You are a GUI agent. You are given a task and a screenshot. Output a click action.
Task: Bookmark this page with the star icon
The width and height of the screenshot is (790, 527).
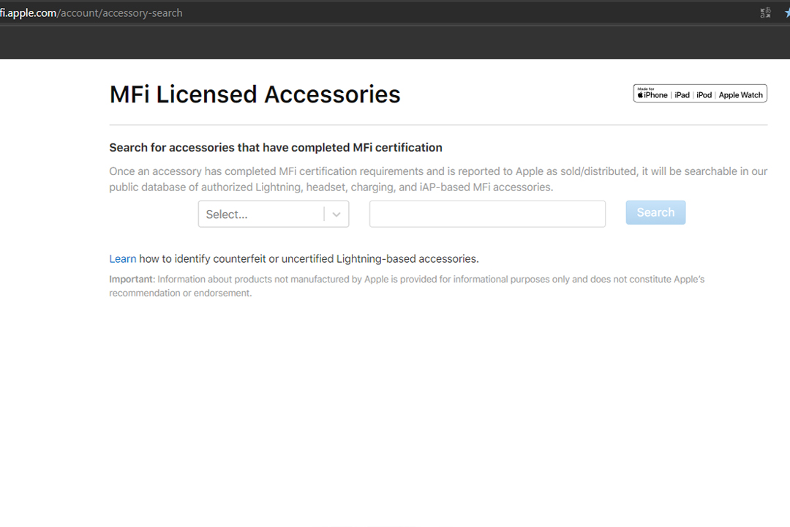[787, 12]
